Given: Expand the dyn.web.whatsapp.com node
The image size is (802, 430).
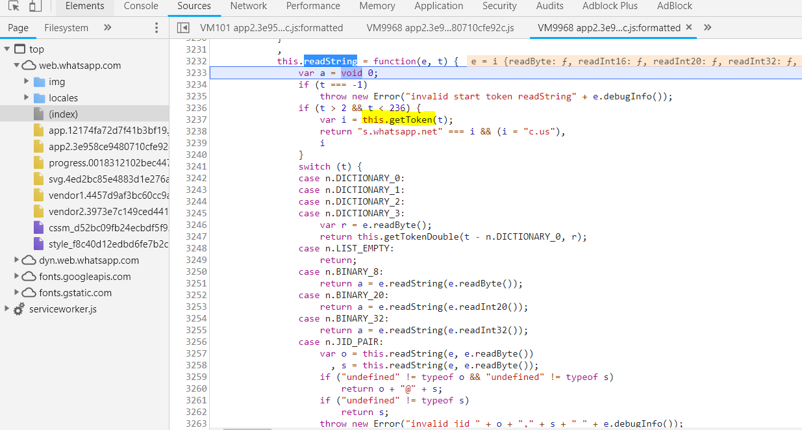Looking at the screenshot, I should [x=16, y=260].
